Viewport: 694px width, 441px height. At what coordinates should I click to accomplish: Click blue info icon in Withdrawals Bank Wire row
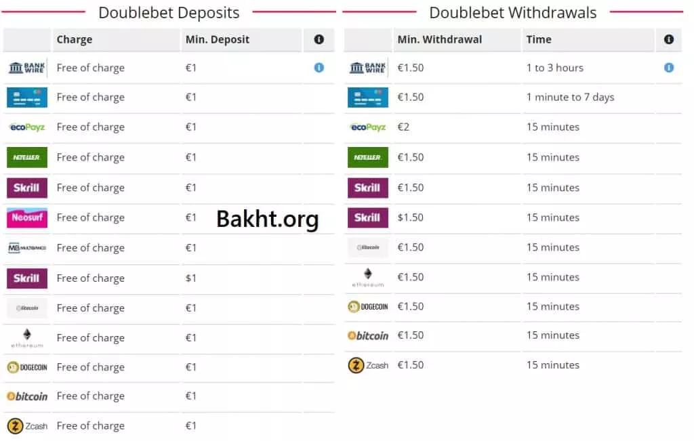pyautogui.click(x=669, y=68)
